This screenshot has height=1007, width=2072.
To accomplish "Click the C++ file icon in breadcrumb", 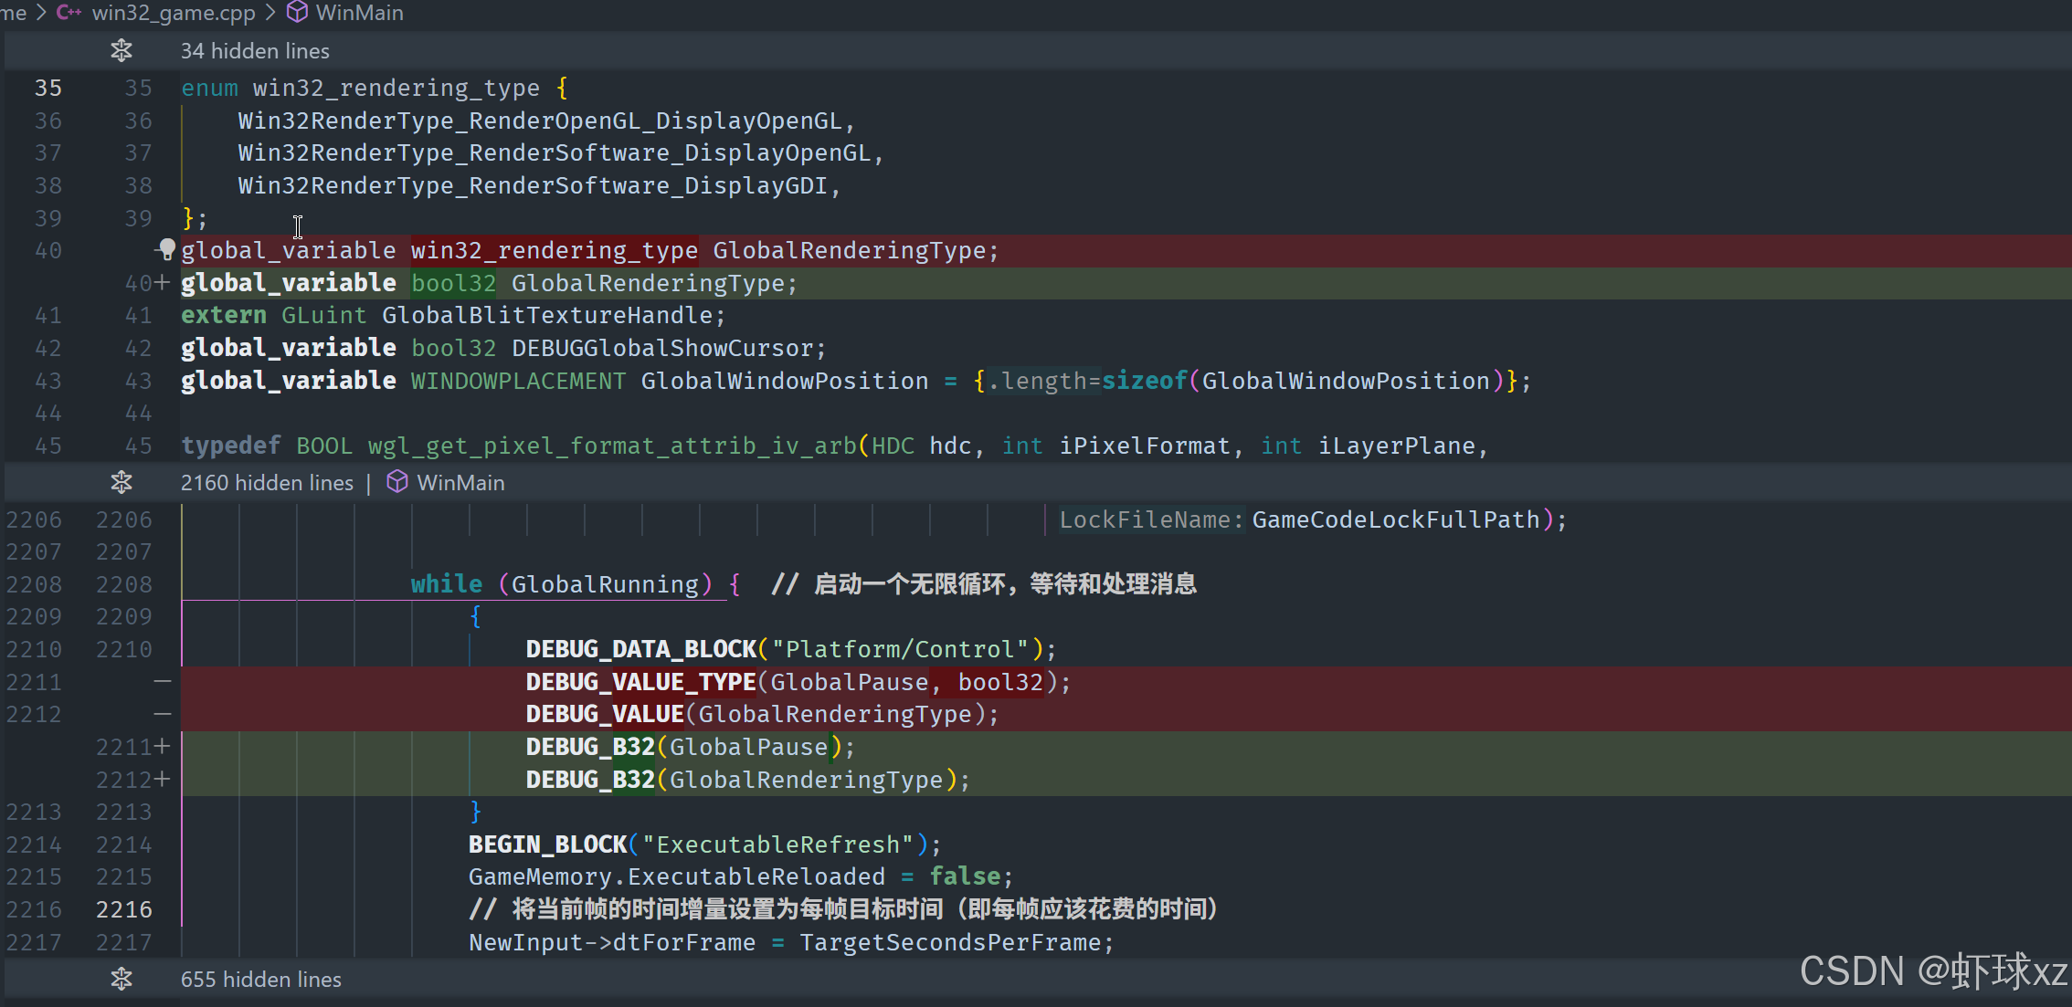I will click(69, 13).
